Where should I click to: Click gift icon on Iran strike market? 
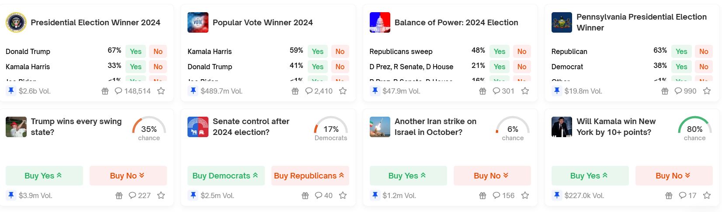click(482, 195)
